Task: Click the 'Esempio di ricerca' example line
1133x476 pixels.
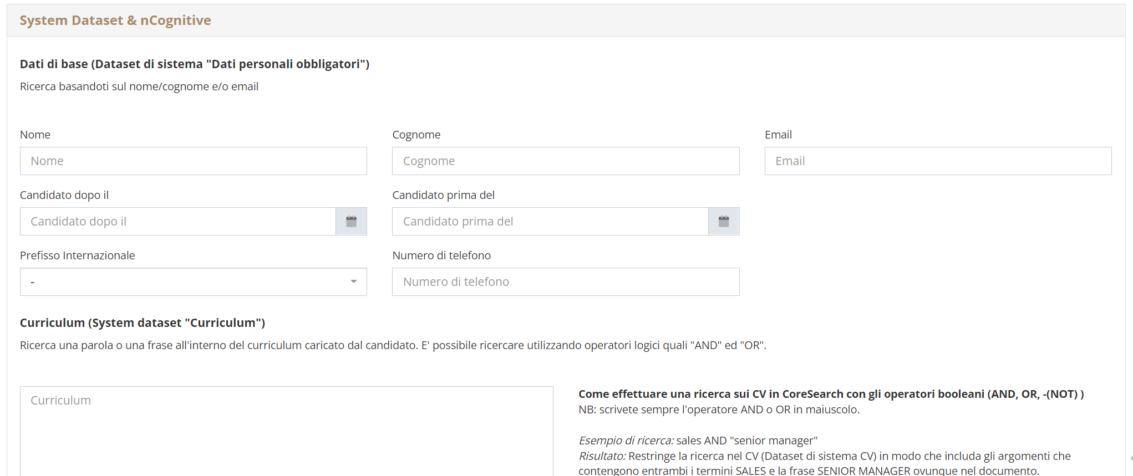Action: pos(698,441)
